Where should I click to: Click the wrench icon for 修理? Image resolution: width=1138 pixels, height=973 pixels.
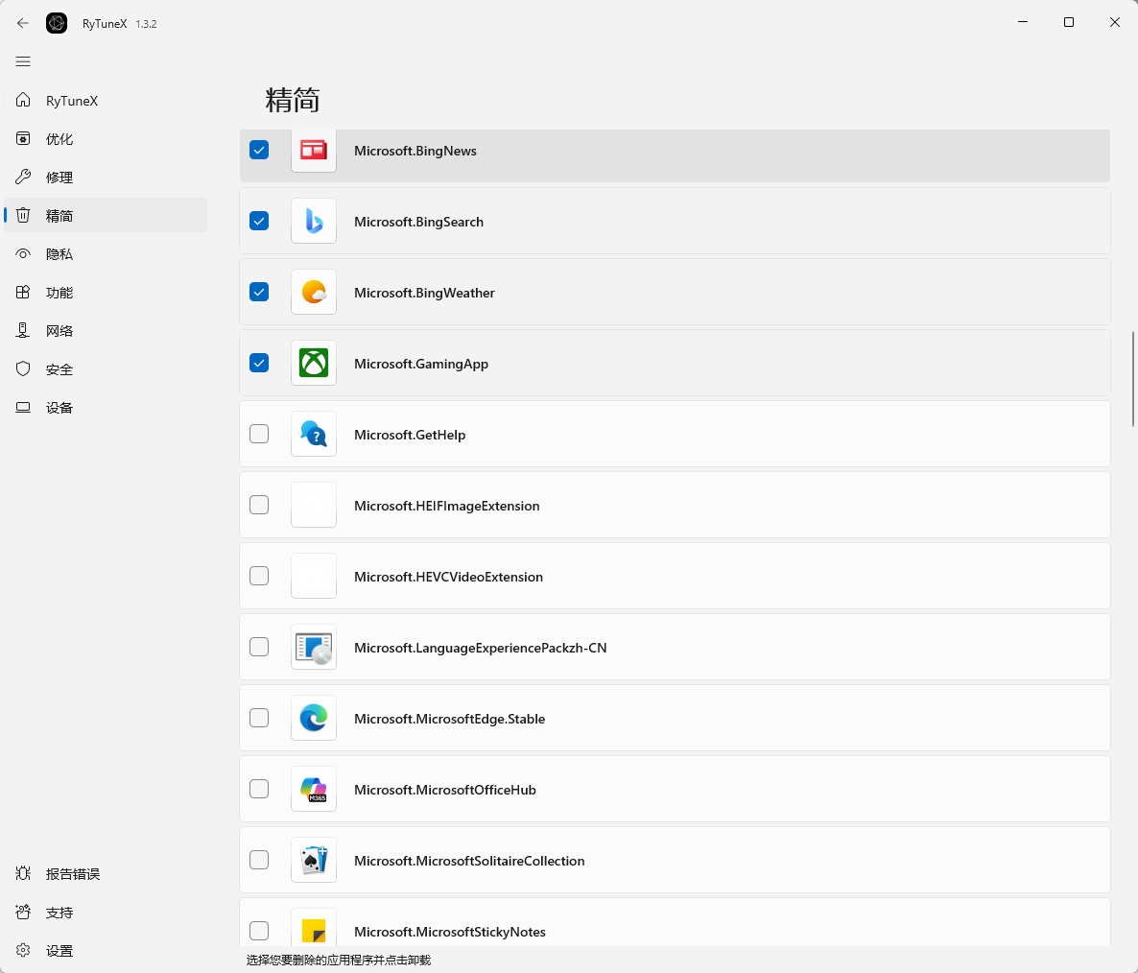pyautogui.click(x=23, y=178)
